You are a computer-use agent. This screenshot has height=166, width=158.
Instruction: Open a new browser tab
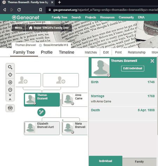click(x=59, y=2)
